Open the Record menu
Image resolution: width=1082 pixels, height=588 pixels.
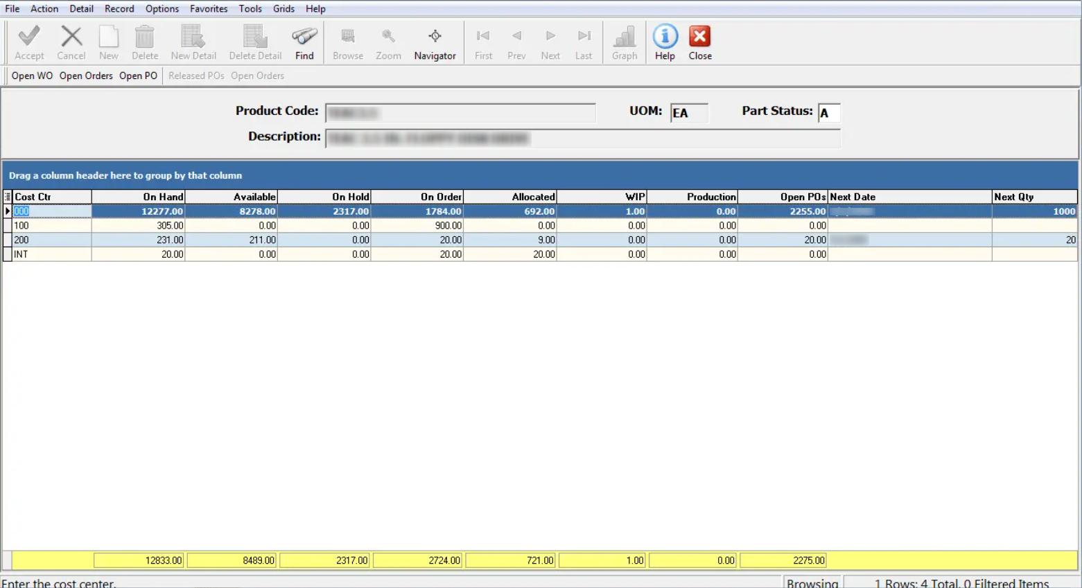pos(119,9)
